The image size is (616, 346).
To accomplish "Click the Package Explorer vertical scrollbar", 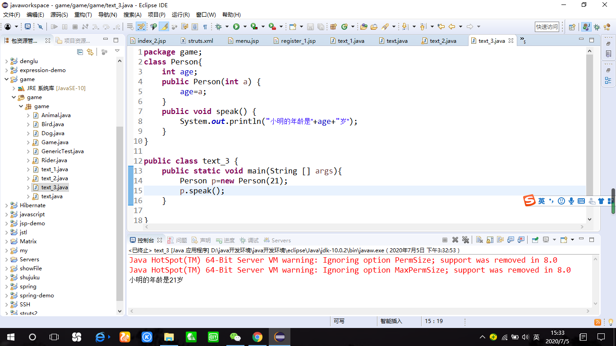I will (x=120, y=214).
